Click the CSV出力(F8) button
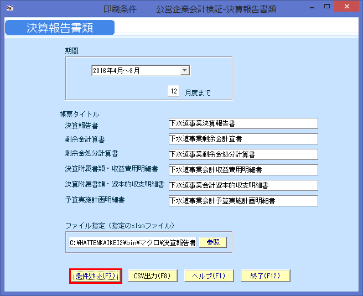This screenshot has height=296, width=363. coord(153,276)
